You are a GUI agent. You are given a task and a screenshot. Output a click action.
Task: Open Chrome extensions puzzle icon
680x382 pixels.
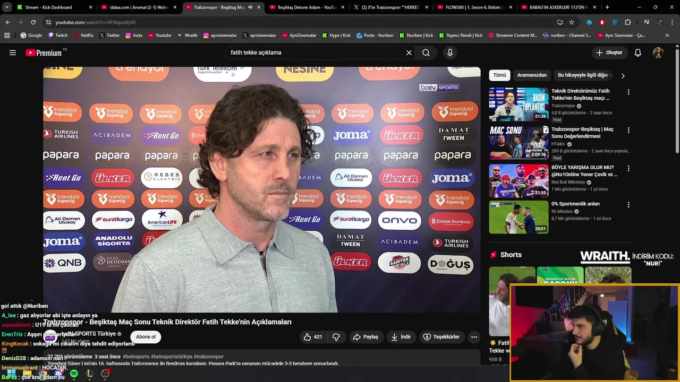click(628, 22)
